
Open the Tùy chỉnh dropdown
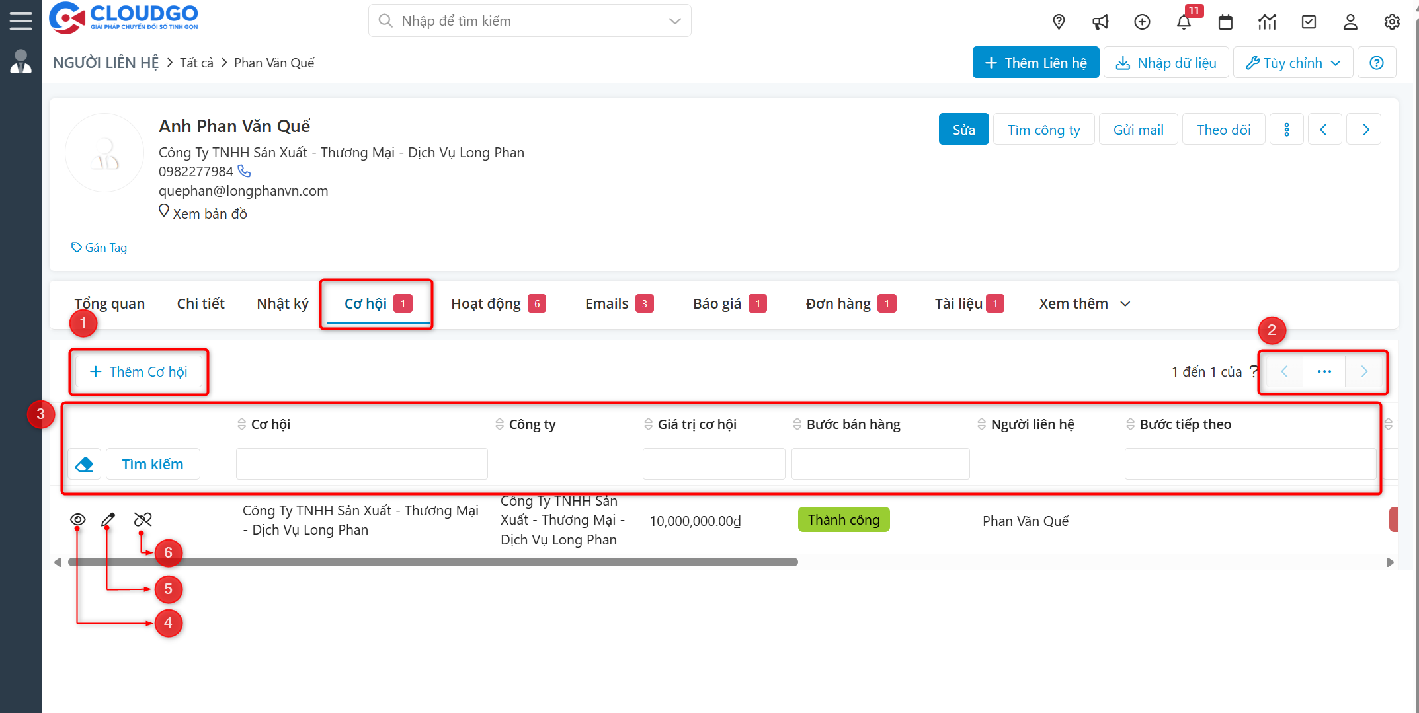pyautogui.click(x=1293, y=63)
